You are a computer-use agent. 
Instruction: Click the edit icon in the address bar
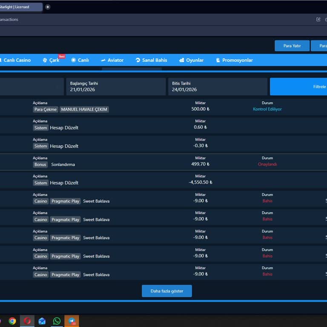(x=318, y=19)
